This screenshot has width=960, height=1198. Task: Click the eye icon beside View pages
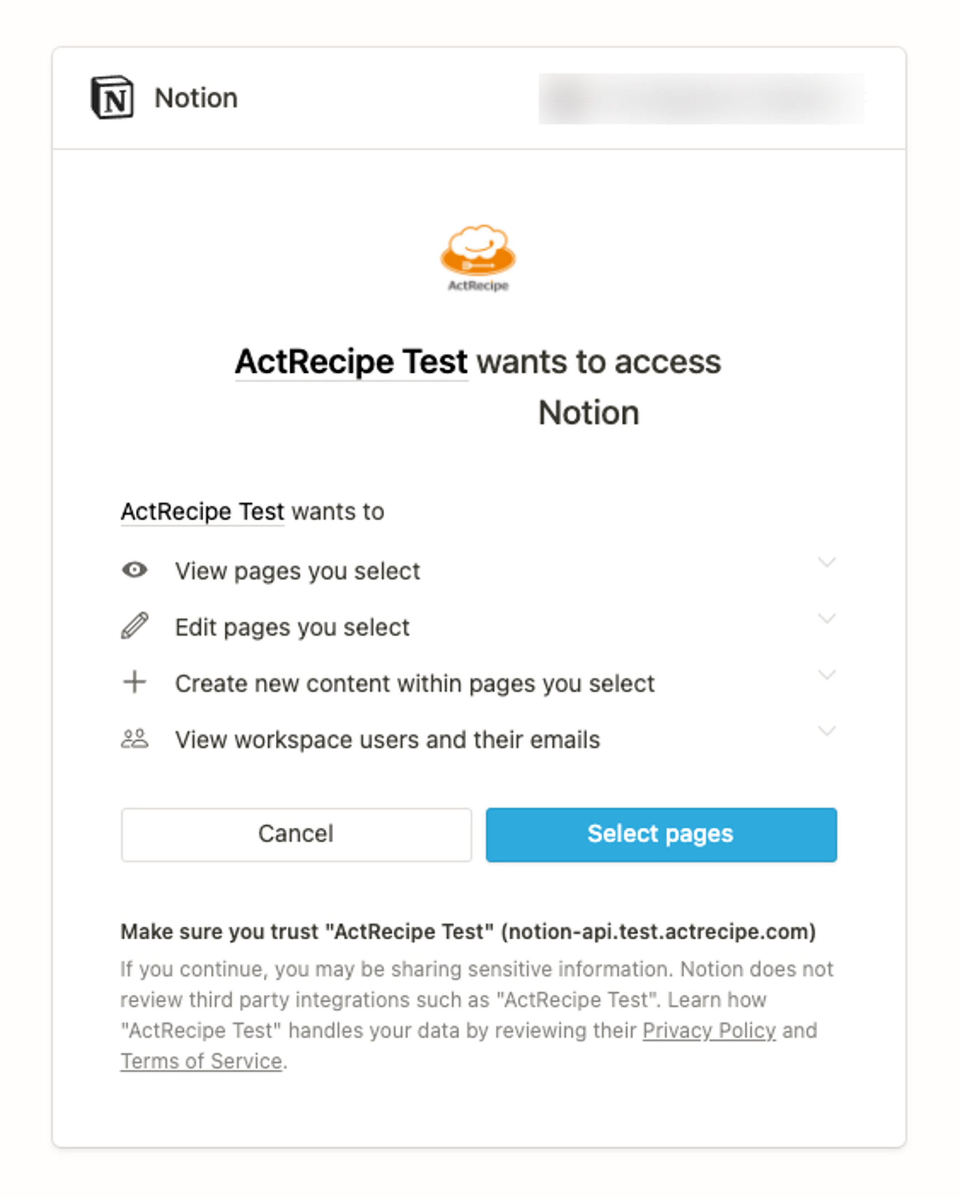(x=134, y=570)
